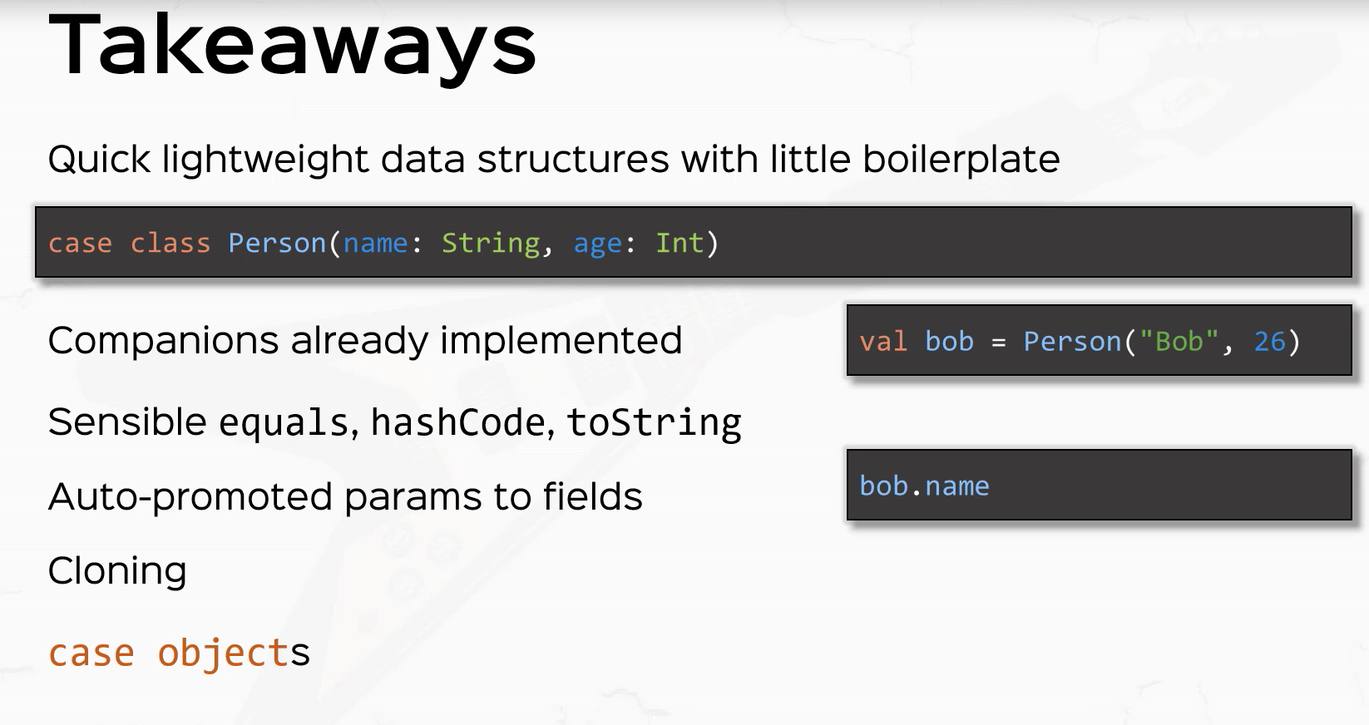Click the 'class' keyword in the code
This screenshot has height=725, width=1369.
(171, 243)
